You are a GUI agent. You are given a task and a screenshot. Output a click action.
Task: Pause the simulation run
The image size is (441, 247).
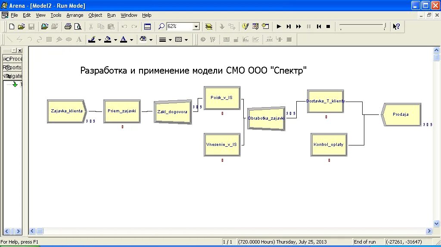coord(308,26)
